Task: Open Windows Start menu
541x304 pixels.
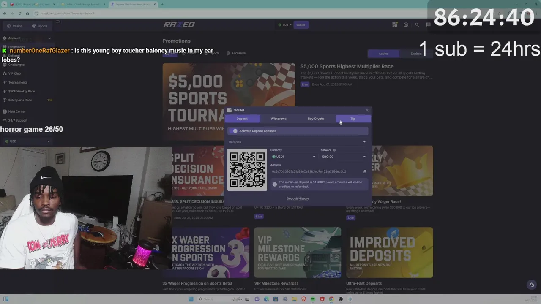Action: [191, 299]
